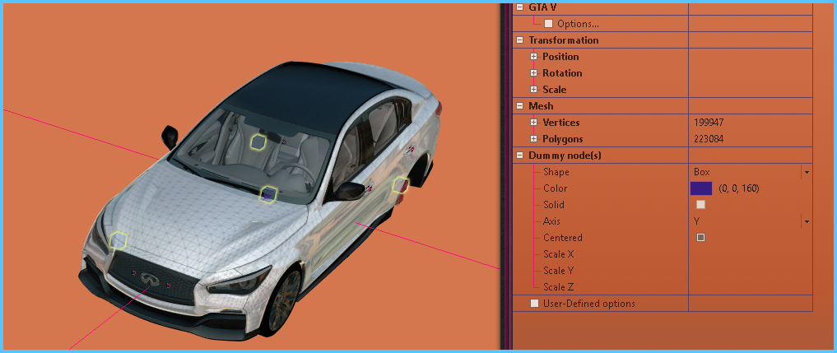Collapse the GTA V section
This screenshot has width=837, height=353.
pos(519,8)
